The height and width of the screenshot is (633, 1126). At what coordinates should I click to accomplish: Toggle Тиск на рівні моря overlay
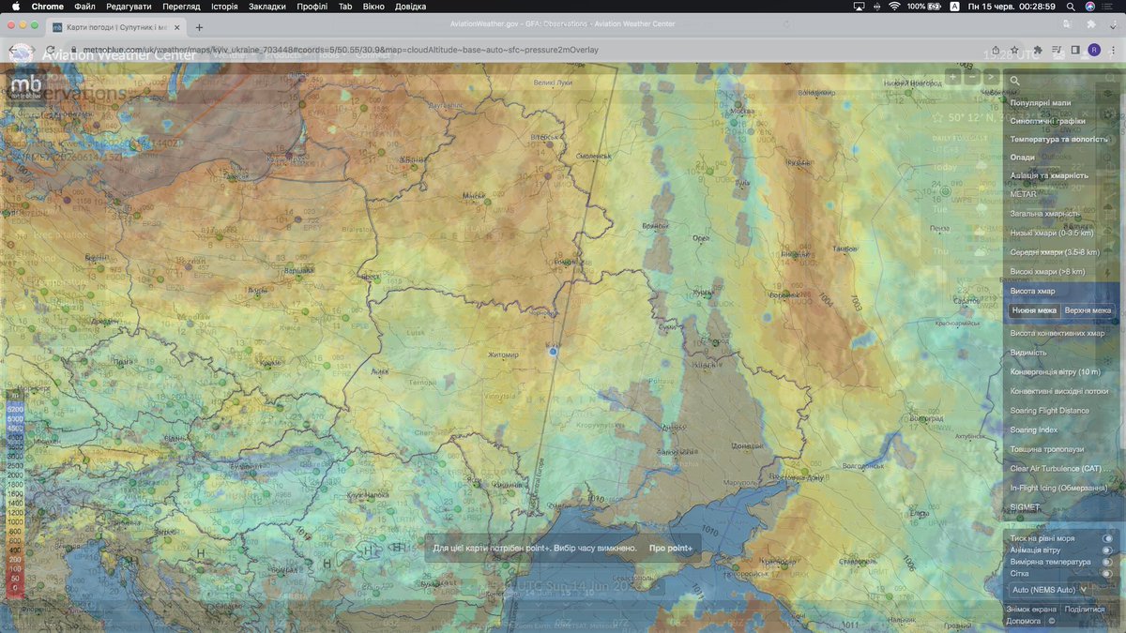pyautogui.click(x=1108, y=538)
